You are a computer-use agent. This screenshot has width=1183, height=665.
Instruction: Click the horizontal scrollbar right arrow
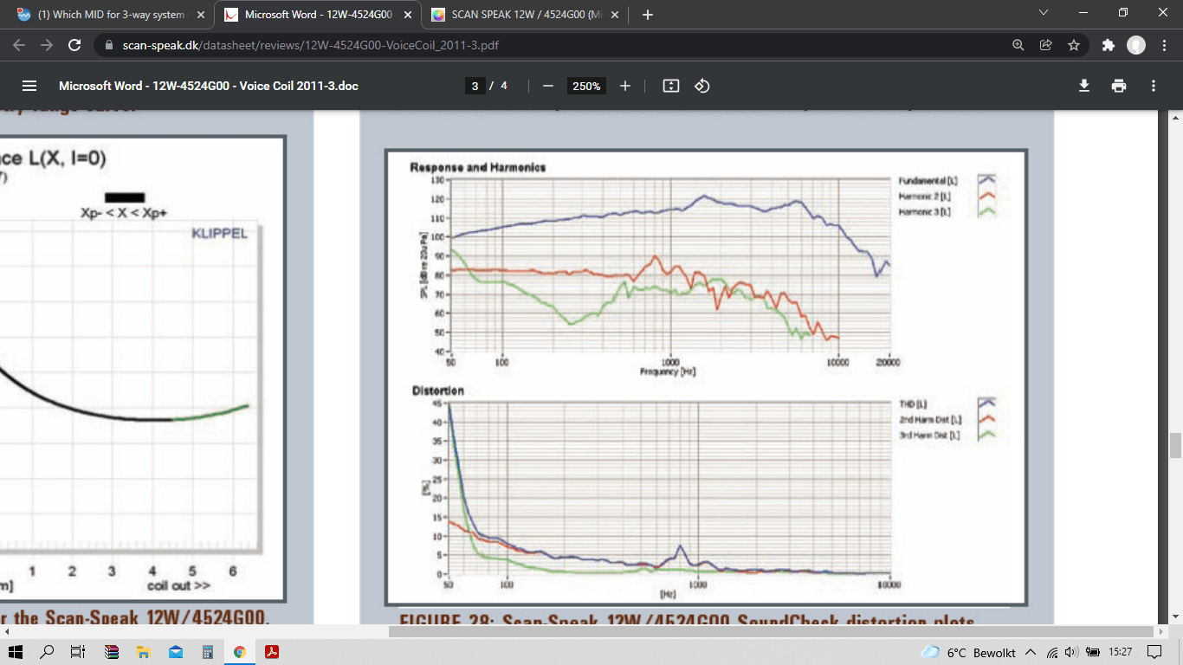1160,632
